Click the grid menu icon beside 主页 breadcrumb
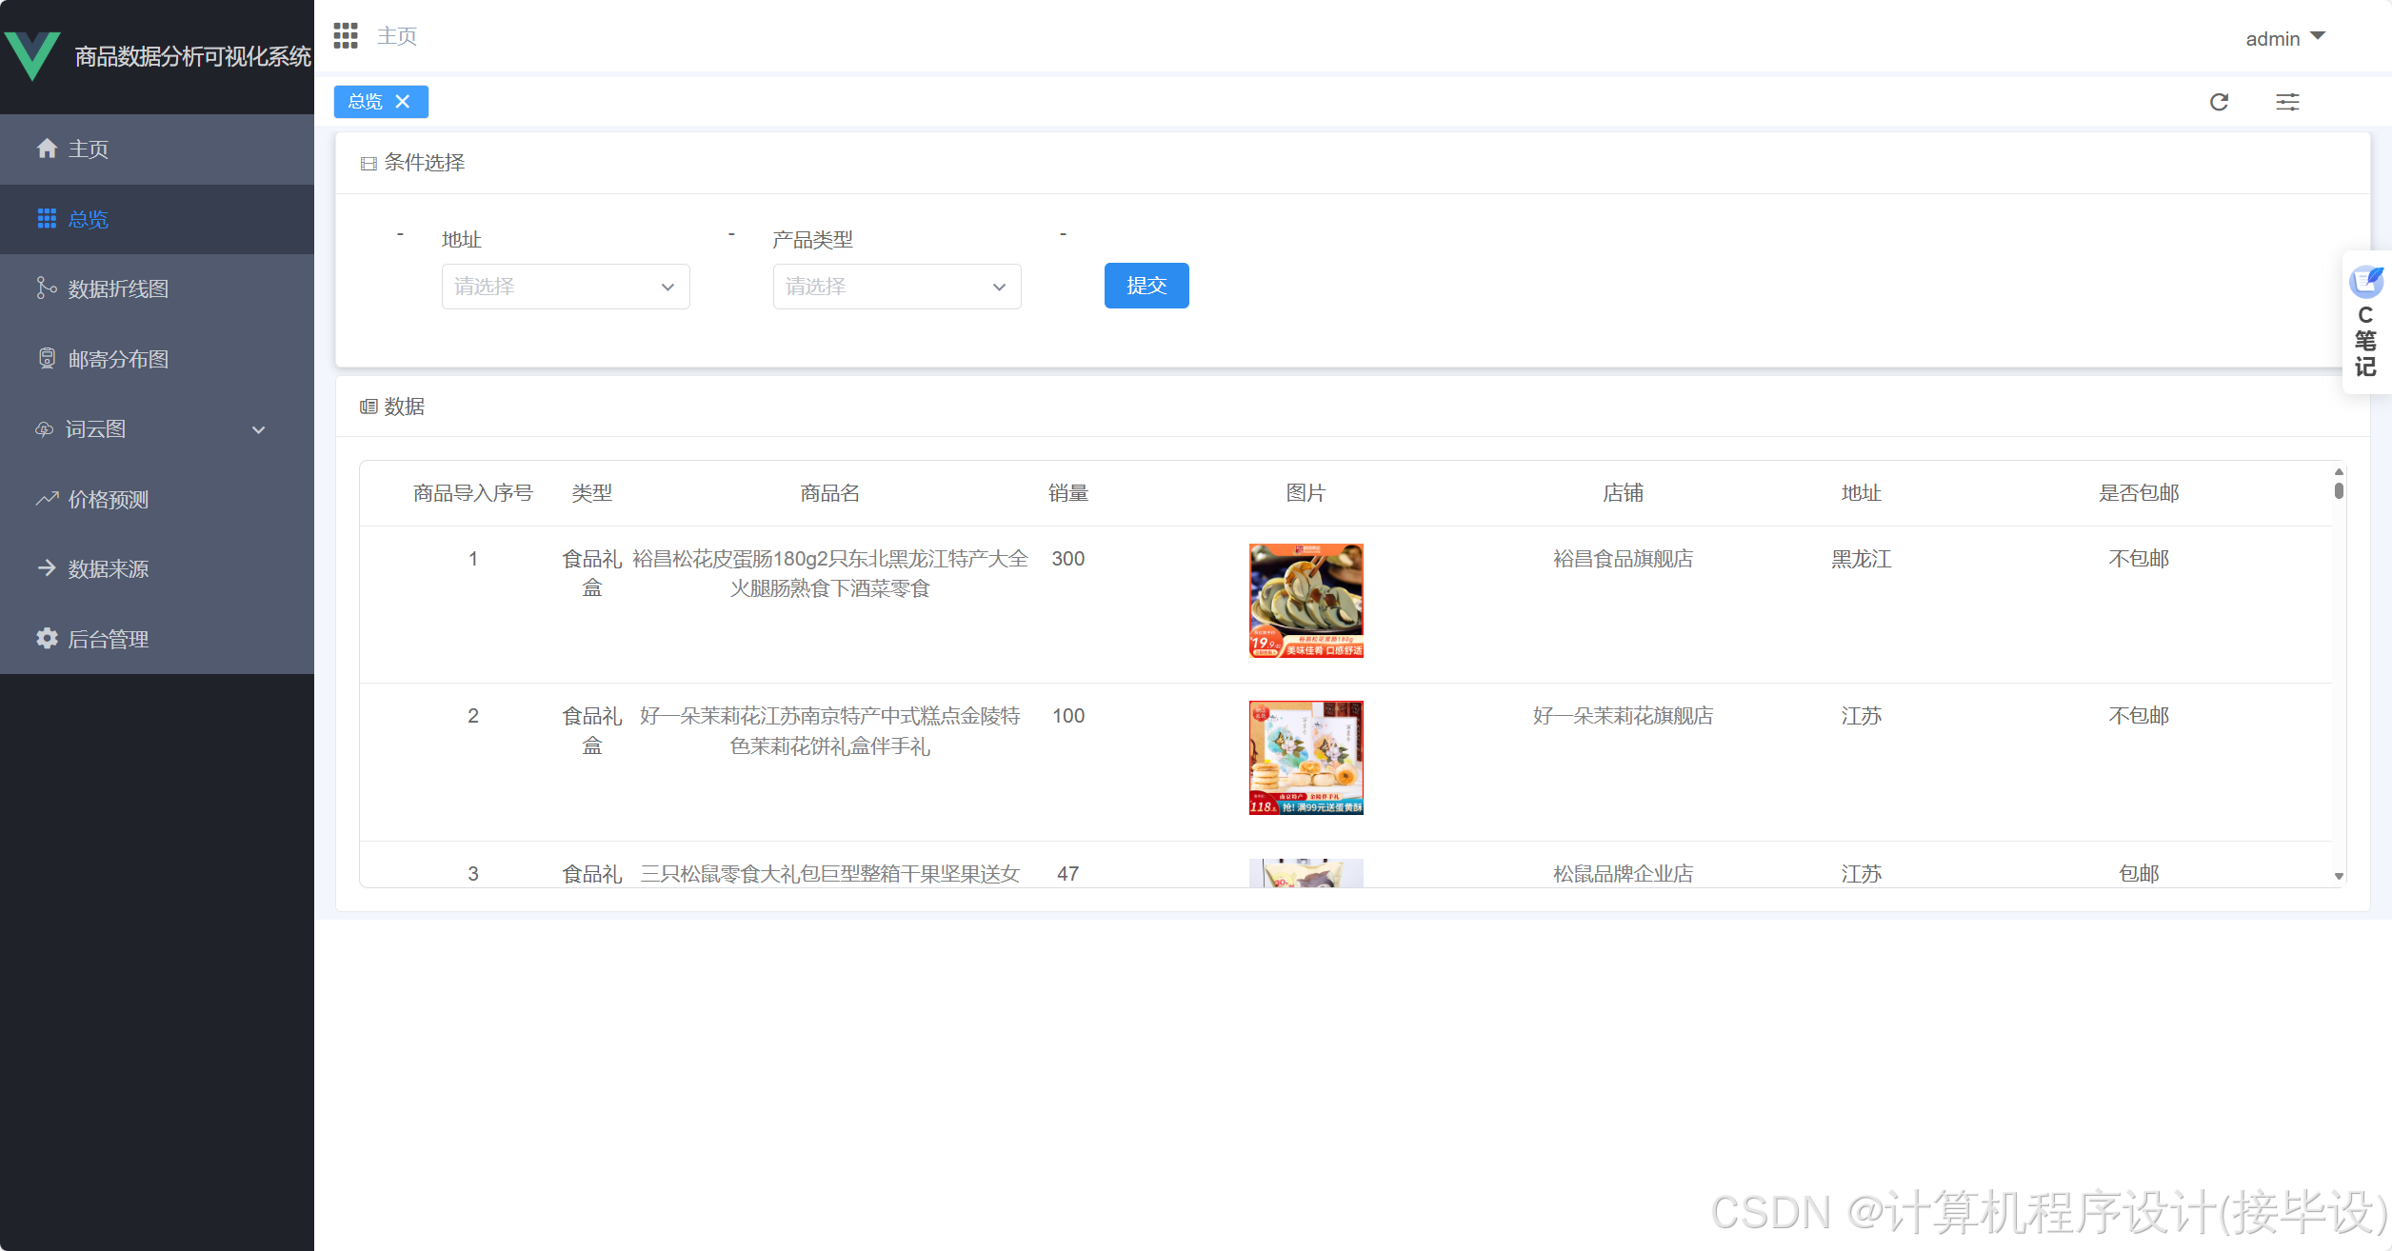The width and height of the screenshot is (2392, 1251). click(x=346, y=36)
